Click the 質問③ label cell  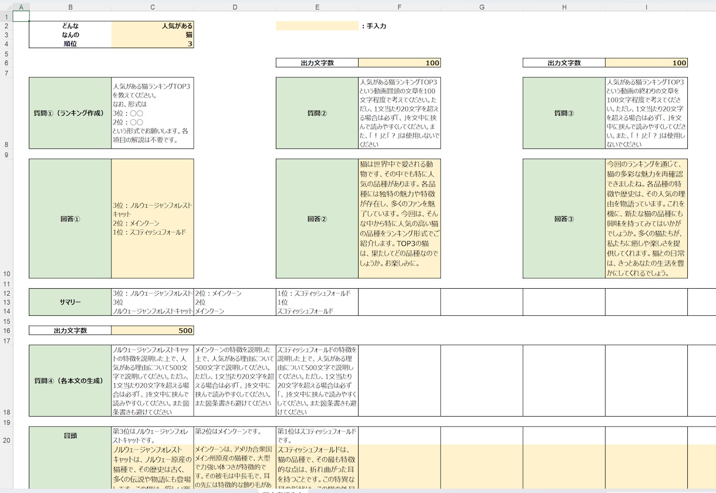(564, 113)
